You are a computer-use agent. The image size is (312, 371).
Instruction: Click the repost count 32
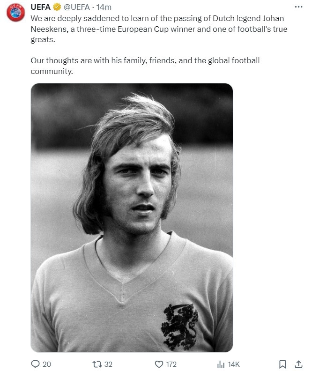[108, 364]
